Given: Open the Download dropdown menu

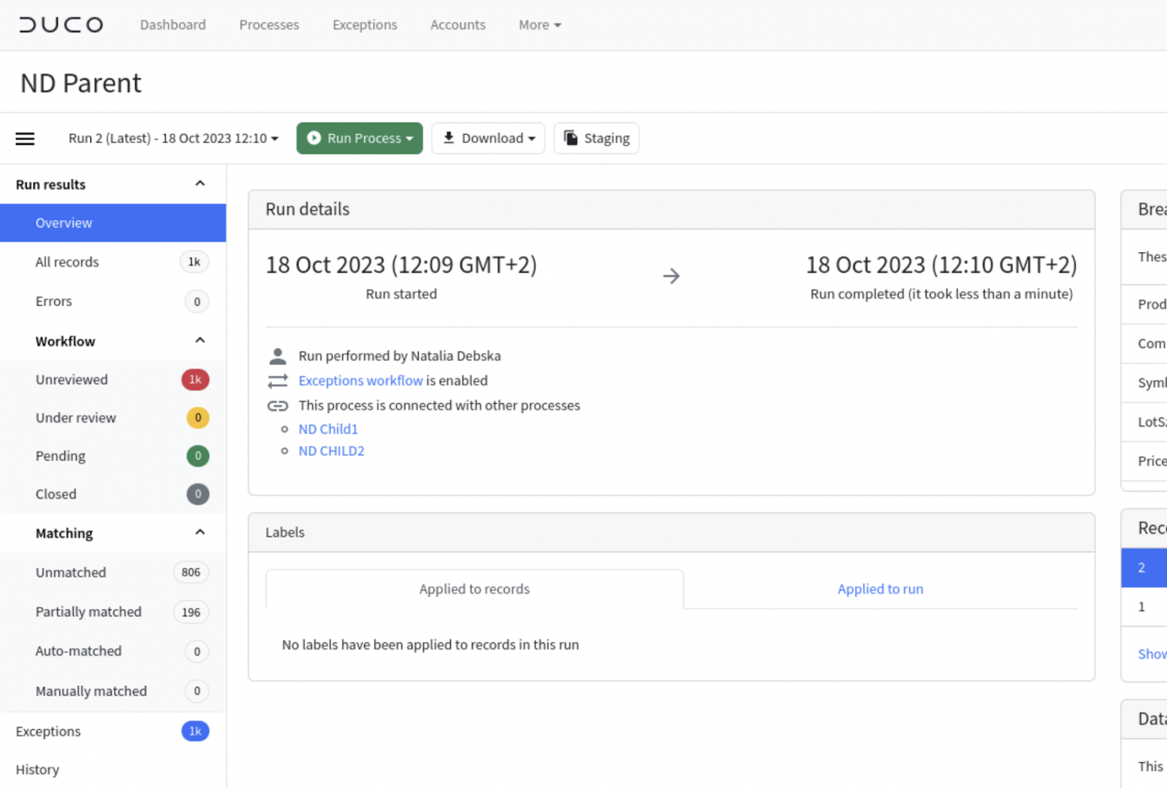Looking at the screenshot, I should (532, 138).
